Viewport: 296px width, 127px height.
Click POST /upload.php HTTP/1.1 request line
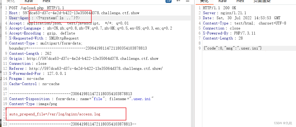(x=37, y=8)
